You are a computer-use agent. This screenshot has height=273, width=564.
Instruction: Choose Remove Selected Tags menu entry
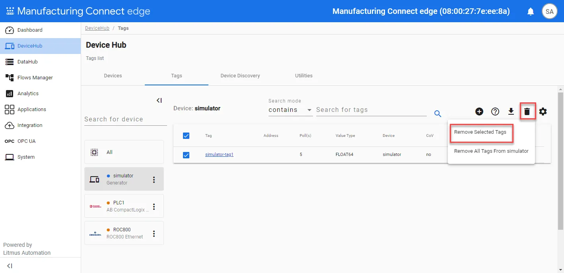click(x=480, y=132)
